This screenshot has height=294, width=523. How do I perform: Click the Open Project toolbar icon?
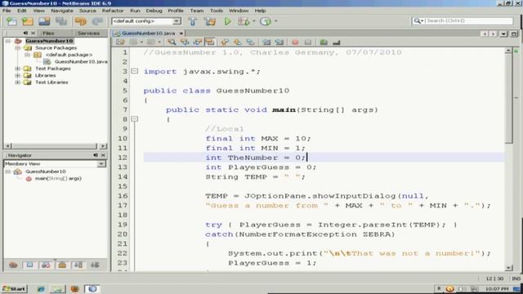(x=44, y=22)
